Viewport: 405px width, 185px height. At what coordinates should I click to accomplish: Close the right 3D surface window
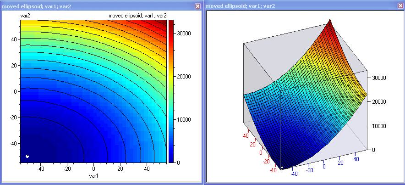coord(400,6)
